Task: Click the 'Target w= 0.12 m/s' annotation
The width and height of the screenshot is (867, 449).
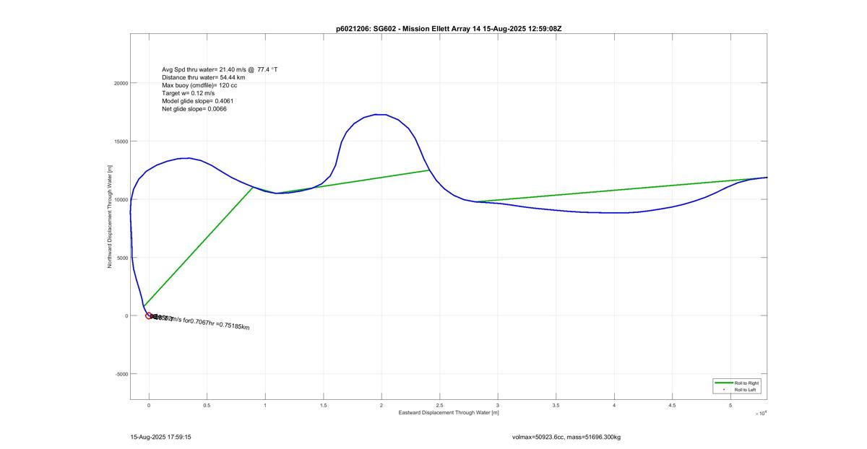Action: [188, 93]
